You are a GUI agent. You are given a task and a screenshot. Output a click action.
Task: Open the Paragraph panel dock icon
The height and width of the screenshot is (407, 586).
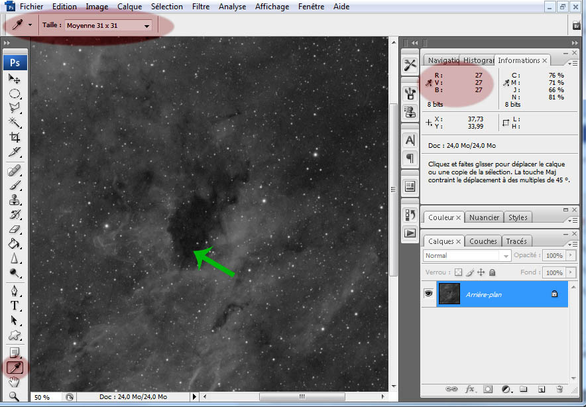tap(410, 158)
